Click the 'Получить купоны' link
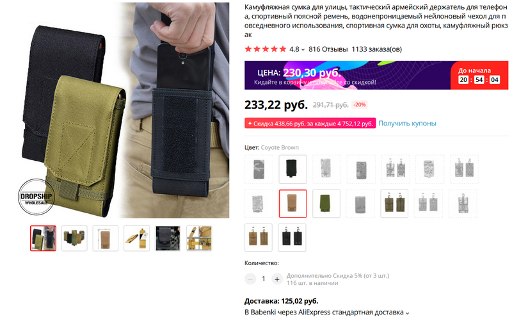Viewport: 512px width, 317px height. point(407,123)
